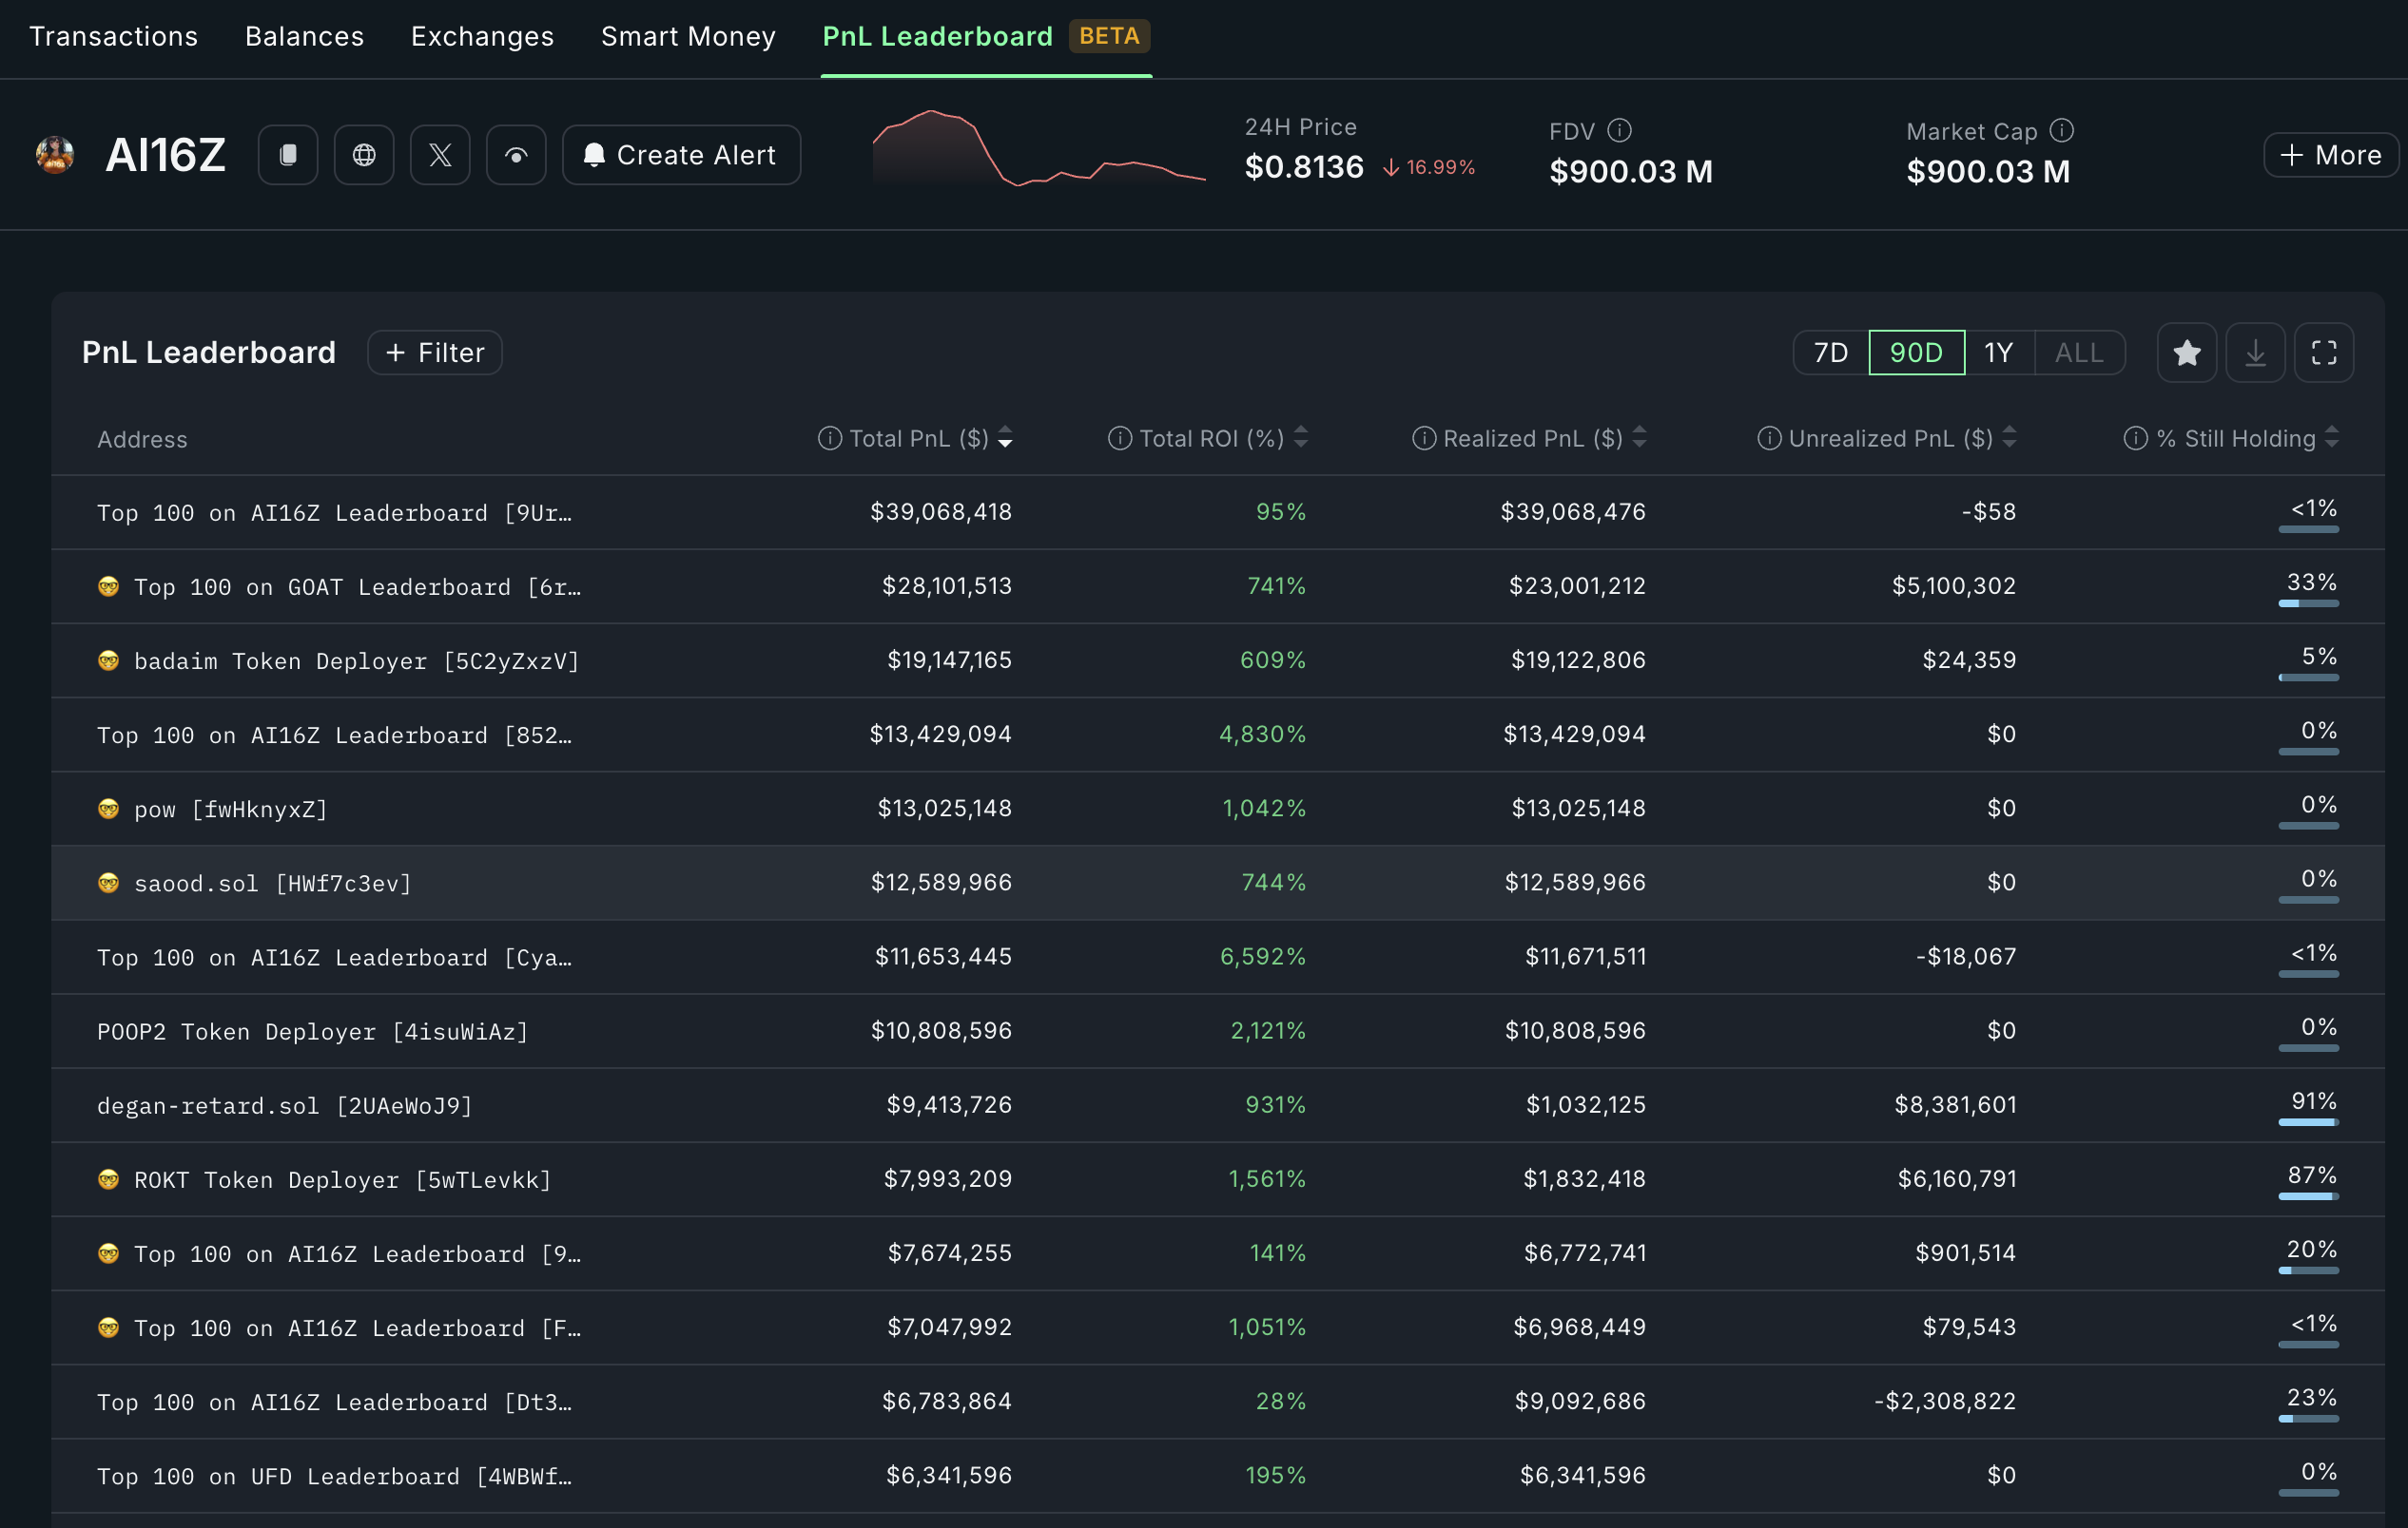Open the AI16Z website globe icon
This screenshot has width=2408, height=1528.
(364, 155)
